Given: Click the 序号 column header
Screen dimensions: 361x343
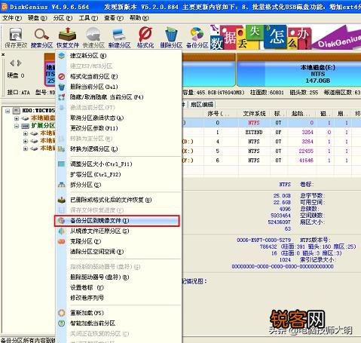Looking at the screenshot, I should tap(218, 114).
